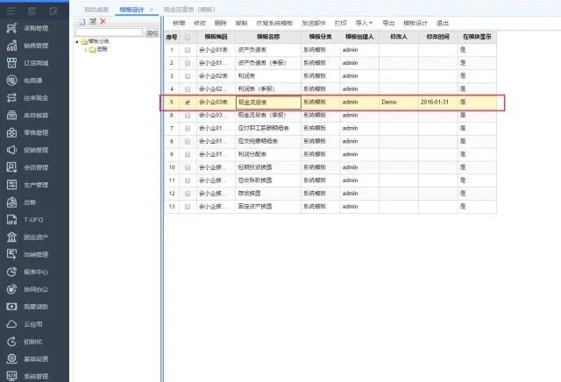Click new category page icon
The height and width of the screenshot is (382, 561).
(x=82, y=22)
